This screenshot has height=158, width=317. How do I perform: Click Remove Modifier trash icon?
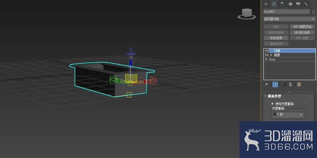[x=290, y=85]
